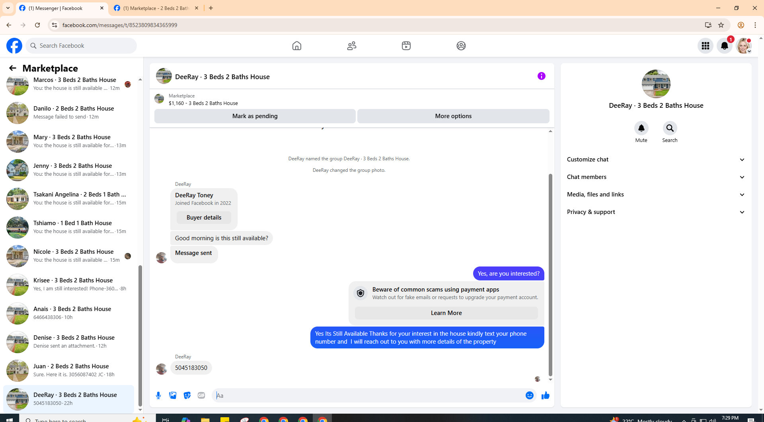The image size is (764, 422).
Task: Open Anais 3 Beds 2 Baths conversation
Action: 68,313
